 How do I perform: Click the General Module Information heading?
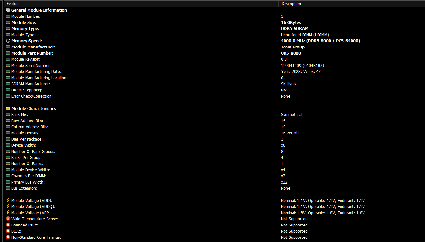[x=39, y=10]
